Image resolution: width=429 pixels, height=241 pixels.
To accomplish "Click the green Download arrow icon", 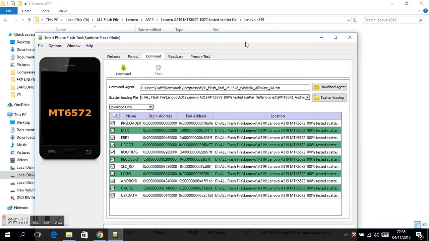I will pos(123,68).
